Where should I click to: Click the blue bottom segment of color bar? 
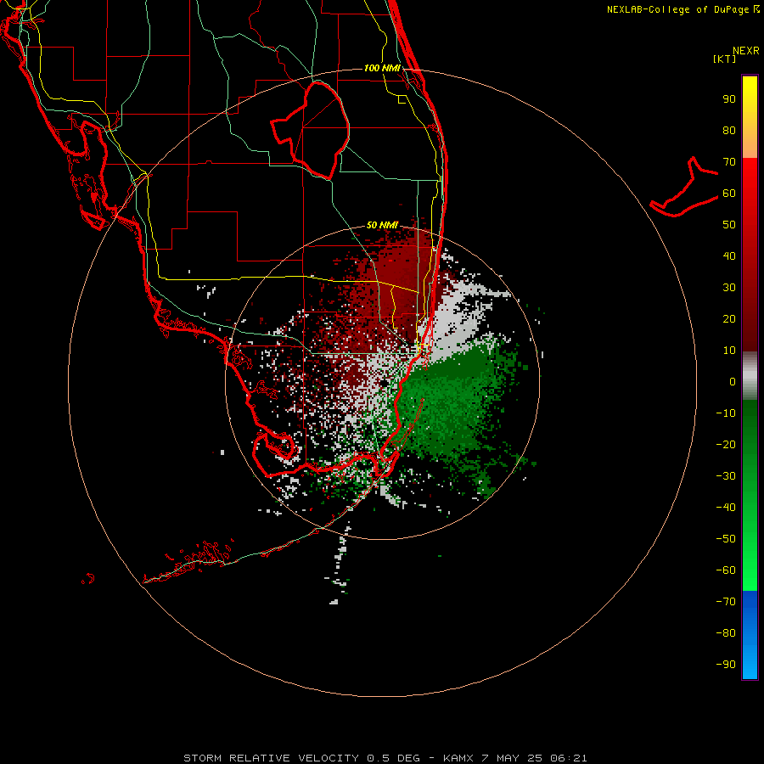[x=750, y=635]
